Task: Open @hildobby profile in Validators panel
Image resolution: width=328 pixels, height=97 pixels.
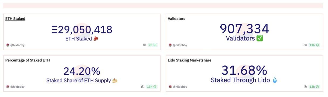Action: tap(180, 45)
